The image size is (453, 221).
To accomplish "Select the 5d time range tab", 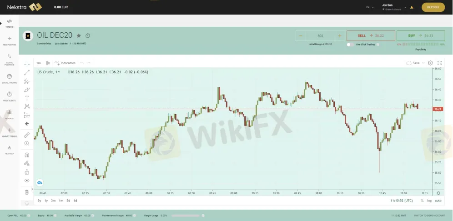I will click(x=68, y=201).
